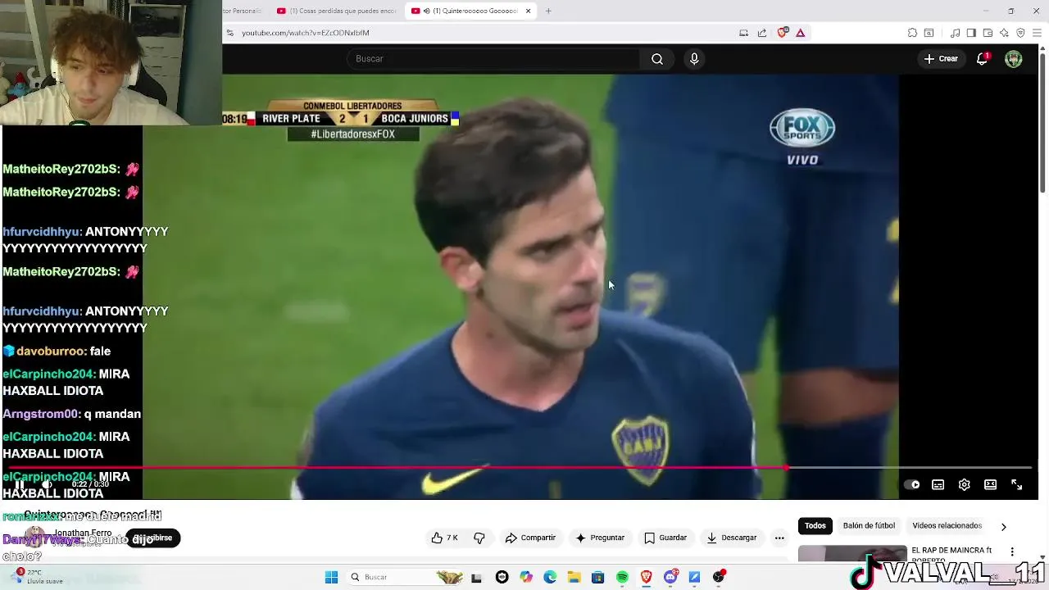Open the Copilot icon on the taskbar
Viewport: 1049px width, 590px height.
pyautogui.click(x=526, y=577)
